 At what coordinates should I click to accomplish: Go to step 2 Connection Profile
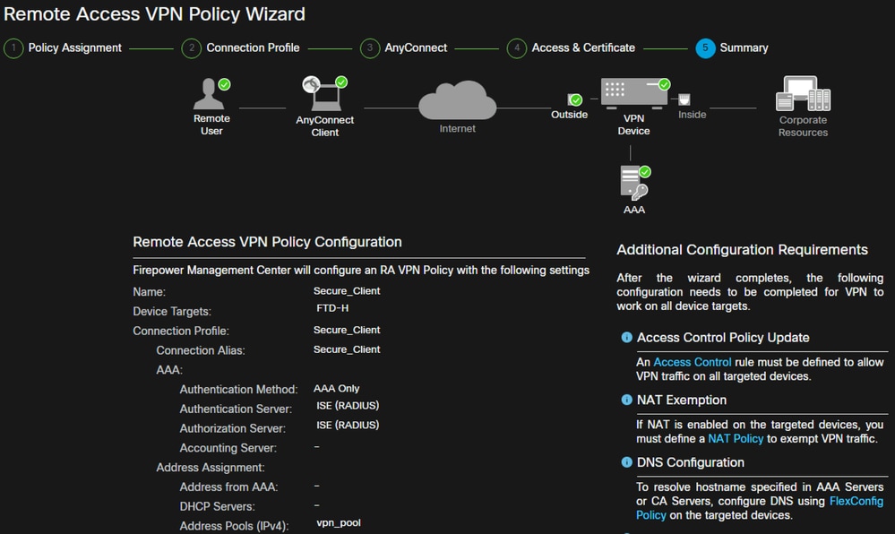(240, 48)
